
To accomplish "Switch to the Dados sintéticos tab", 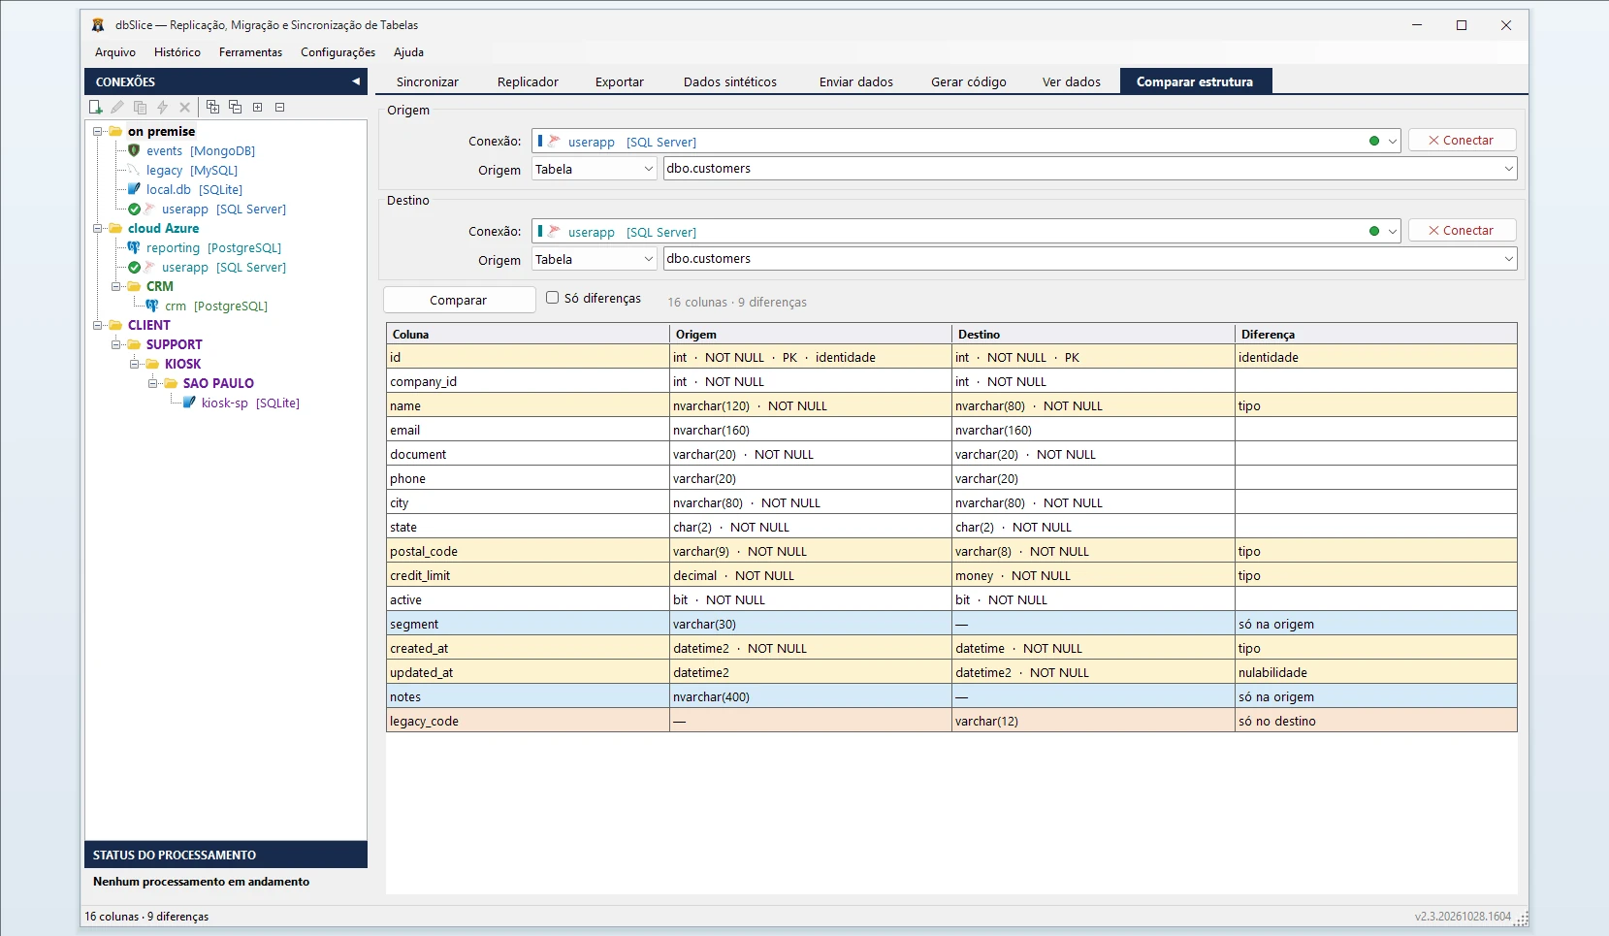I will pos(729,81).
